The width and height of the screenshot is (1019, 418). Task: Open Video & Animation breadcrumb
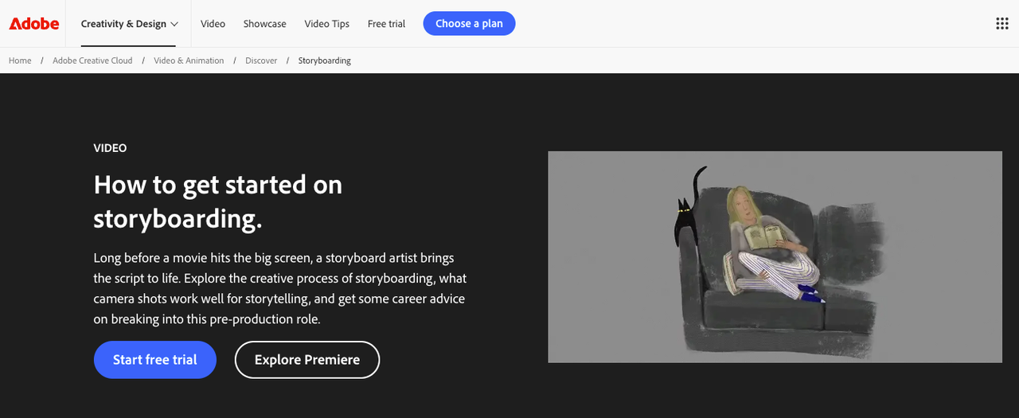click(x=189, y=61)
